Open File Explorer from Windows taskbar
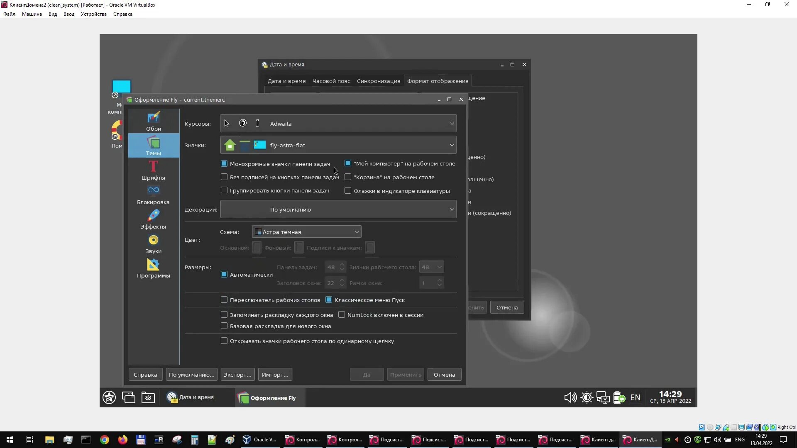The height and width of the screenshot is (448, 797). coord(50,440)
